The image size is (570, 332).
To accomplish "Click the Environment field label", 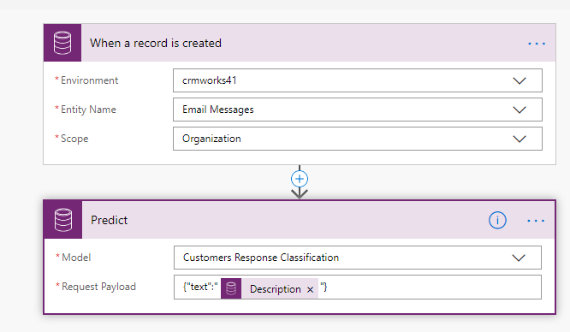I will (89, 80).
